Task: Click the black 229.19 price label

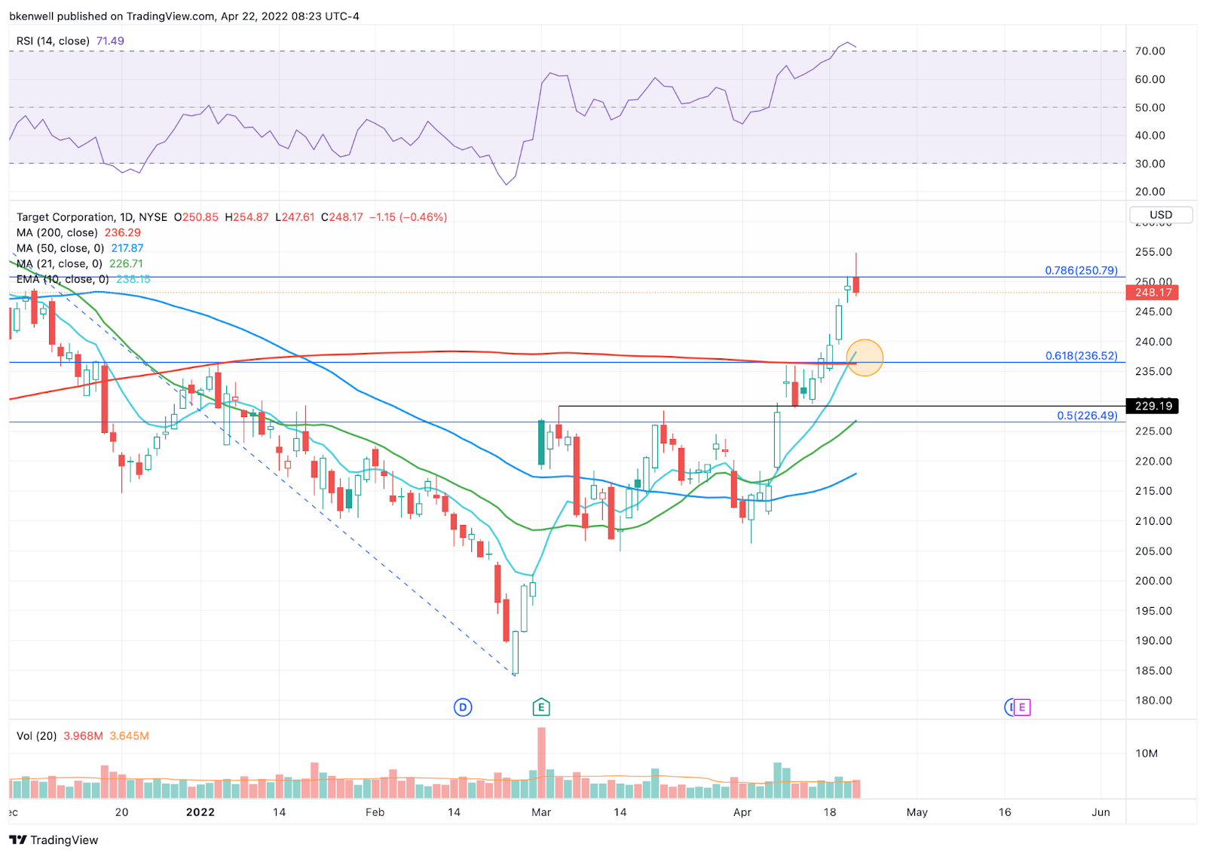Action: point(1152,407)
